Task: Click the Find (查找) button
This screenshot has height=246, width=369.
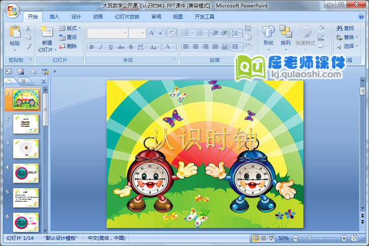Action: pyautogui.click(x=345, y=28)
